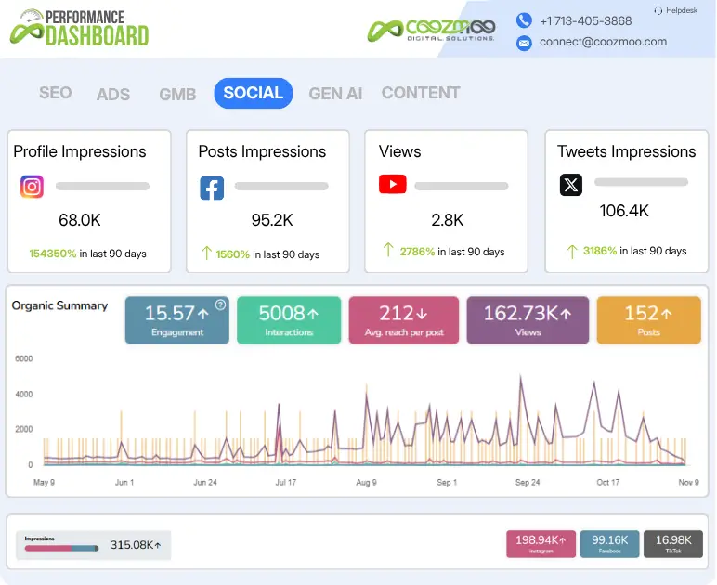Go to the CONTENT tab

point(421,93)
